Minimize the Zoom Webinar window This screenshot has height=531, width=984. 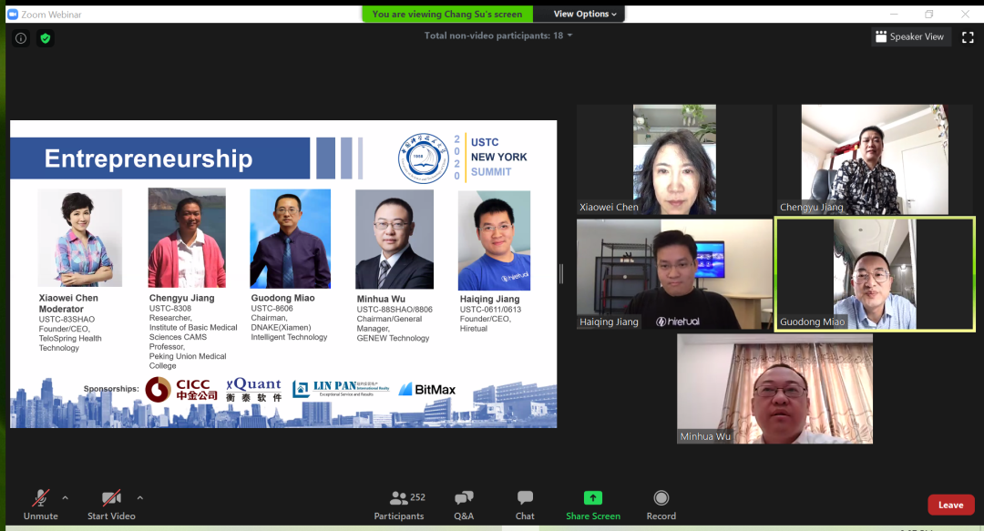point(895,14)
